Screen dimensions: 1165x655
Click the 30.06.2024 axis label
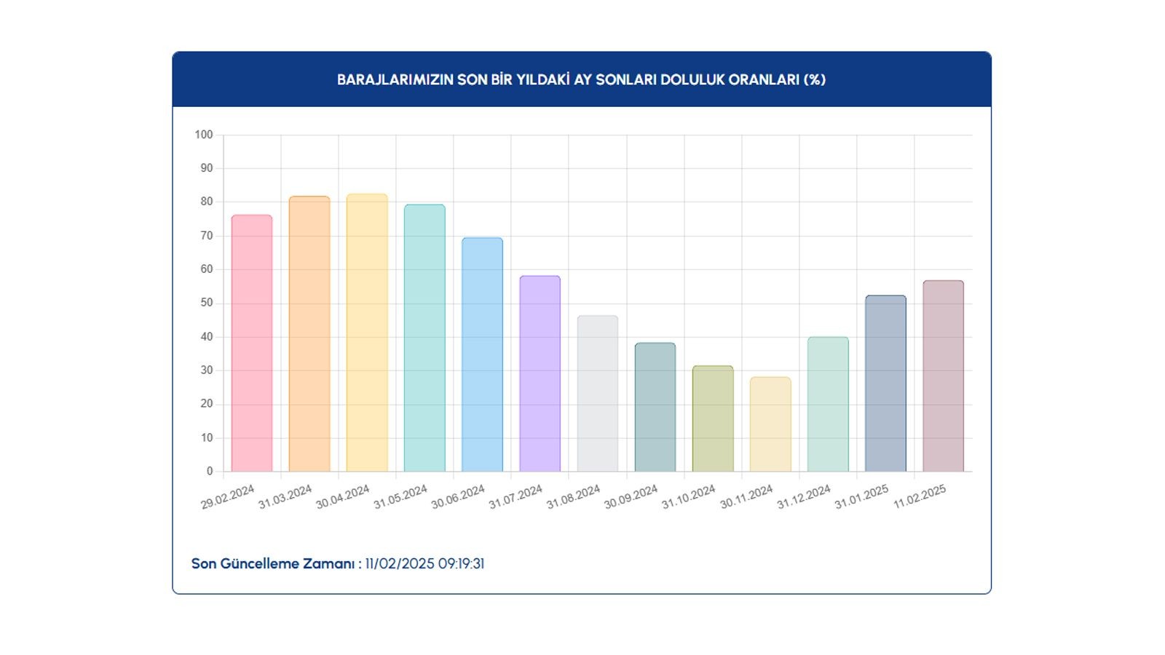pos(458,496)
